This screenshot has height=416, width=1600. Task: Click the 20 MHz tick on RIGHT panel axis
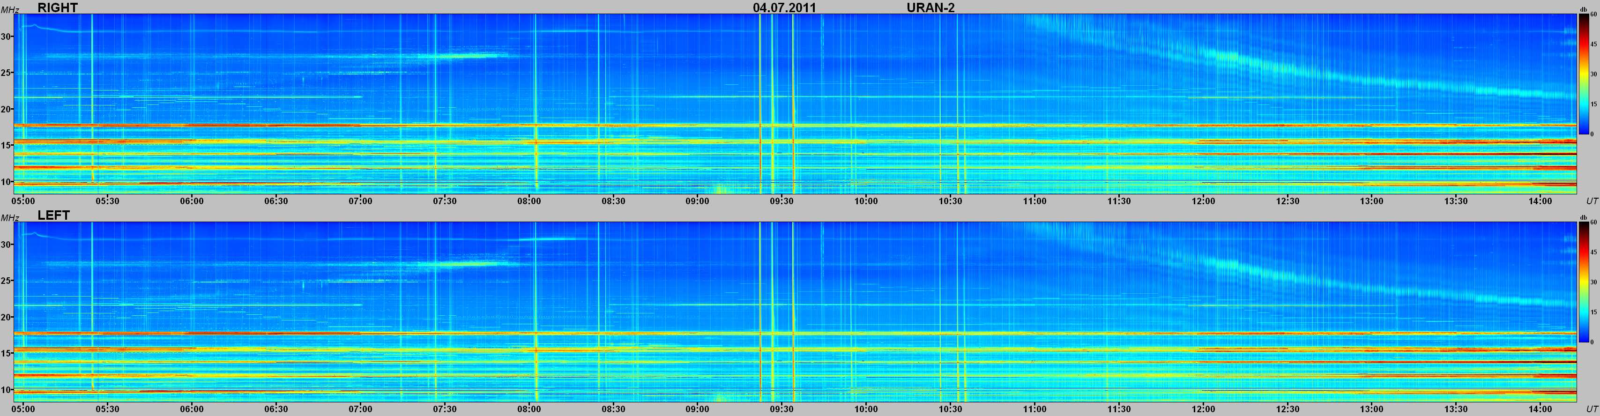tap(6, 109)
